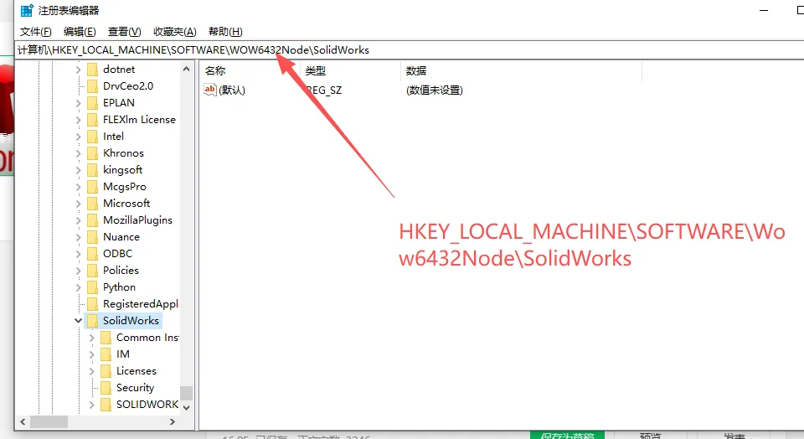Image resolution: width=804 pixels, height=439 pixels.
Task: Click 保存为草稿 button in background window
Action: (567, 435)
